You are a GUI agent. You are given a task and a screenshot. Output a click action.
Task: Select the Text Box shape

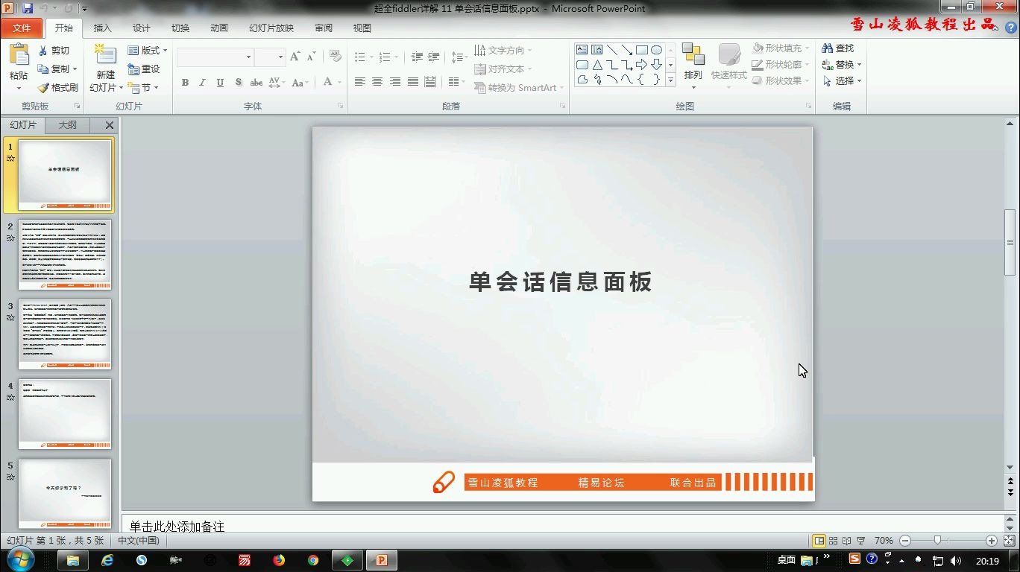coord(582,50)
